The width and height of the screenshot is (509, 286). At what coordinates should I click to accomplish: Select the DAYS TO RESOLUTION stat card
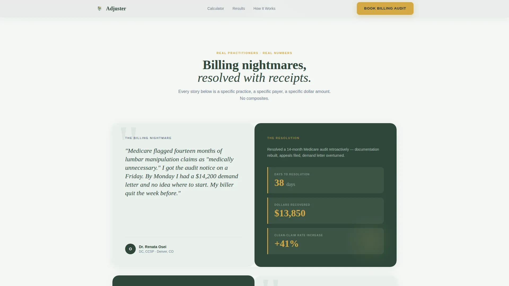(325, 180)
